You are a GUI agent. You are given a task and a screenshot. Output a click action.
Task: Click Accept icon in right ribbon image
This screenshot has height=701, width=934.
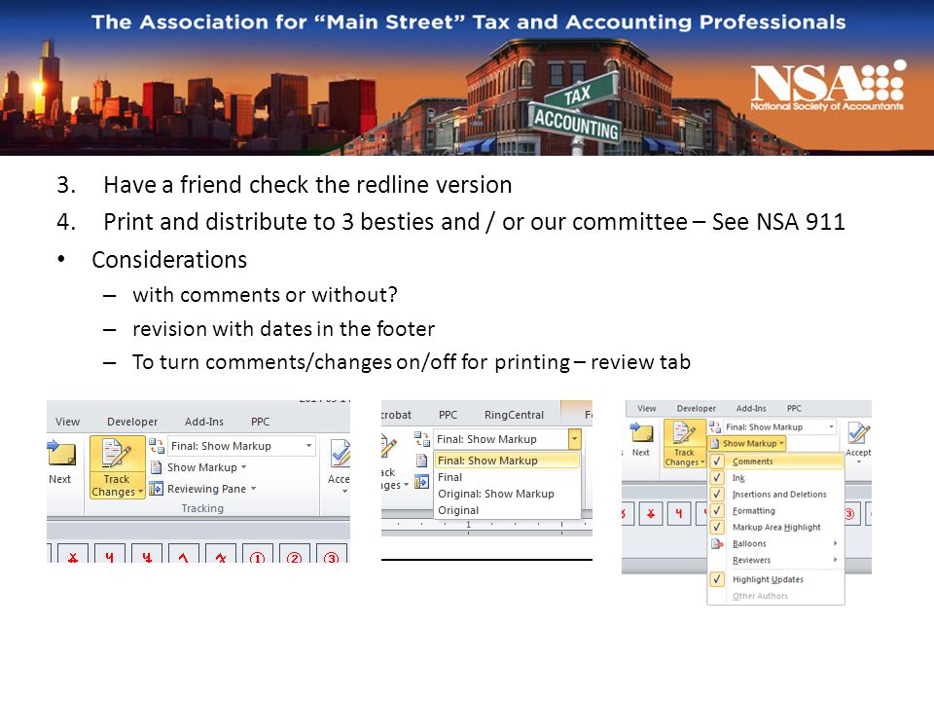pyautogui.click(x=858, y=432)
